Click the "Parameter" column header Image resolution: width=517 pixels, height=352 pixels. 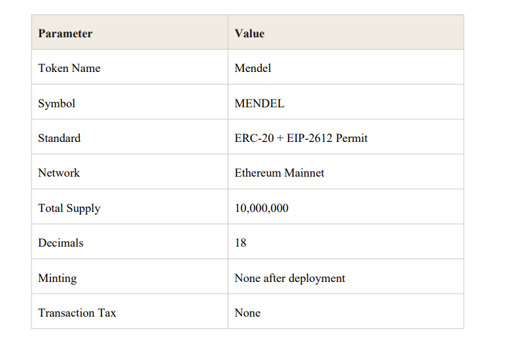click(x=65, y=33)
